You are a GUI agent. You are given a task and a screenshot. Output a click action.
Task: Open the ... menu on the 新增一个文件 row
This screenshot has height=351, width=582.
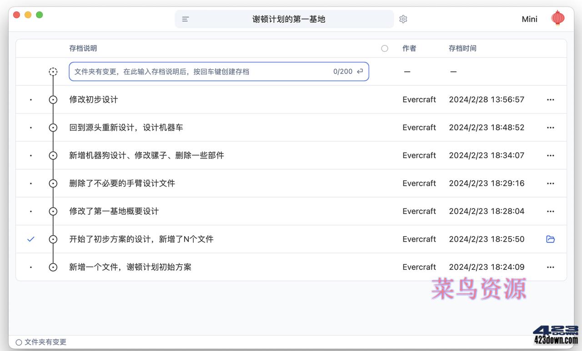click(550, 267)
